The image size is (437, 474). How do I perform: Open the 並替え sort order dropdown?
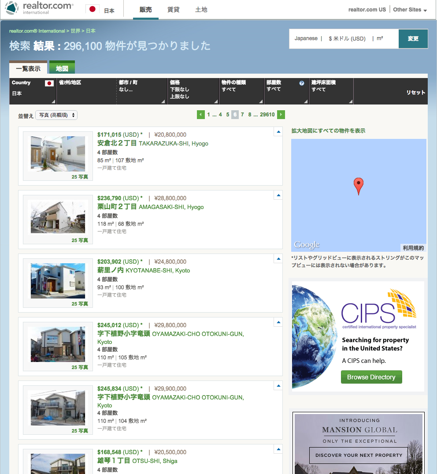(x=56, y=115)
